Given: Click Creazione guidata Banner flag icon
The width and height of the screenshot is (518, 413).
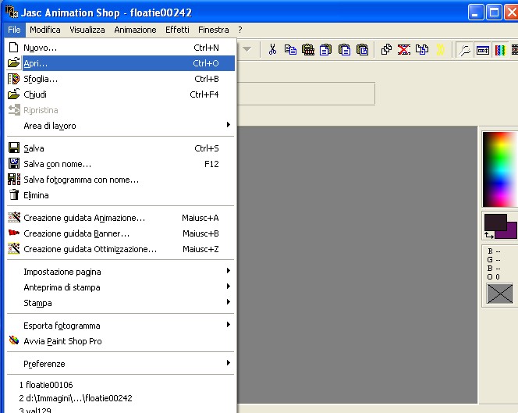Looking at the screenshot, I should coord(14,233).
